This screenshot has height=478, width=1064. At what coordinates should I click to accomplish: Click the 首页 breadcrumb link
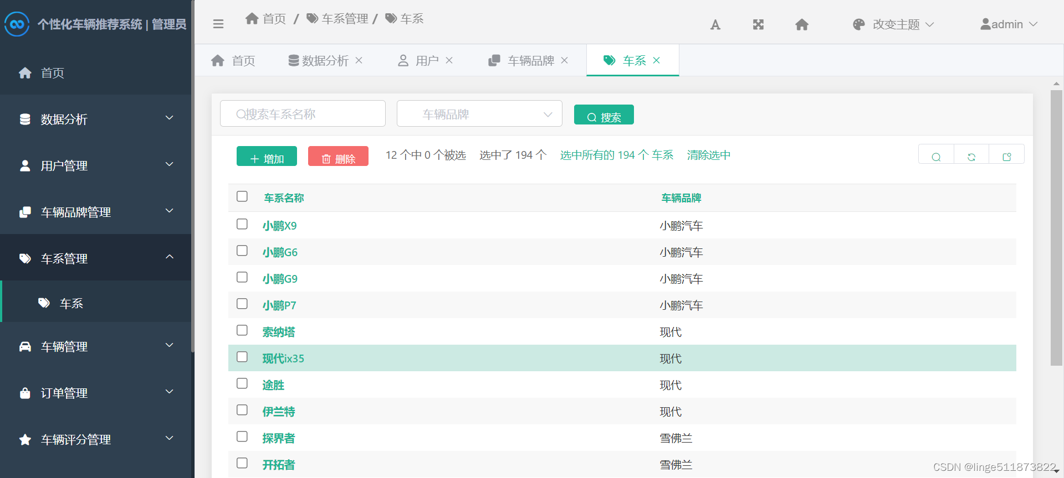coord(265,19)
